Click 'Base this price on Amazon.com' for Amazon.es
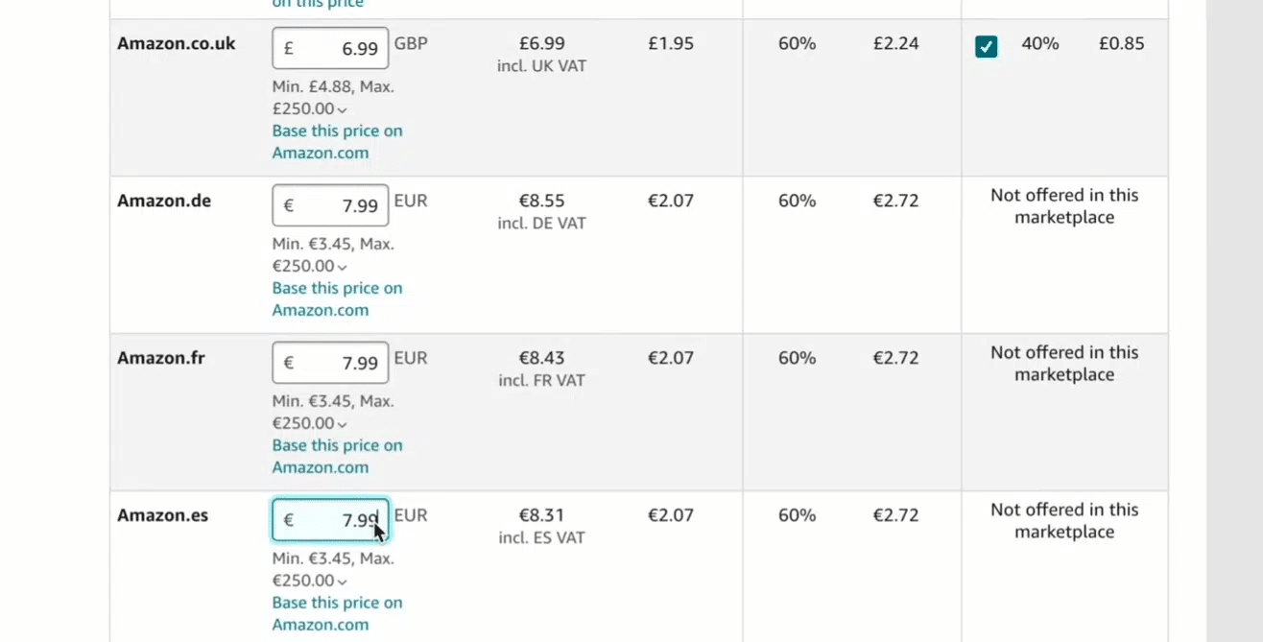 (337, 613)
